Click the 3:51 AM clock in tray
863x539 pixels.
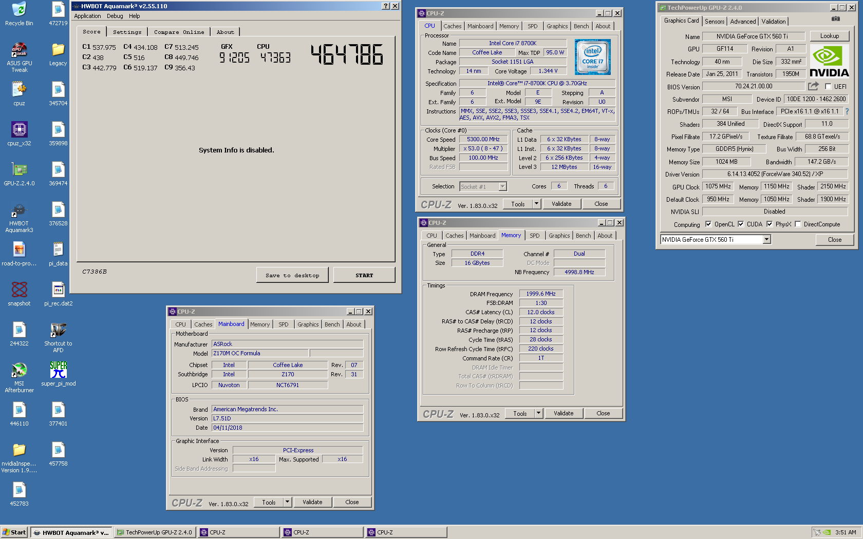tap(846, 532)
